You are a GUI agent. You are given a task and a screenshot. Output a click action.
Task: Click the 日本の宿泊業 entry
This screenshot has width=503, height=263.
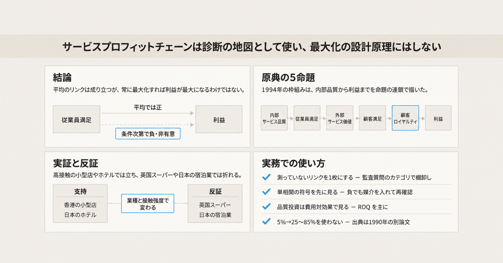pos(215,215)
